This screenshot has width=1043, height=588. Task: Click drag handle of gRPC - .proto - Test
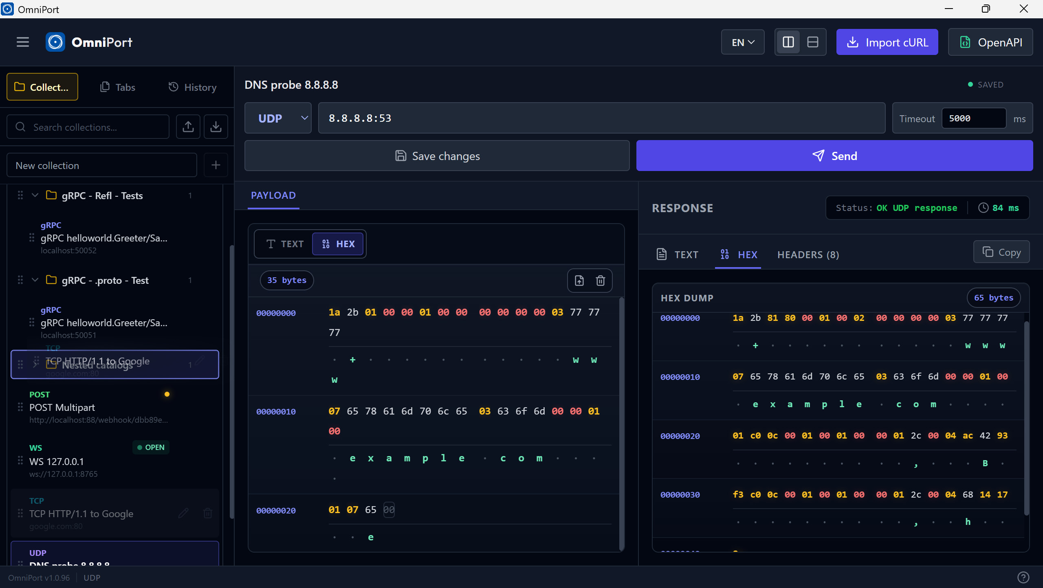point(20,280)
